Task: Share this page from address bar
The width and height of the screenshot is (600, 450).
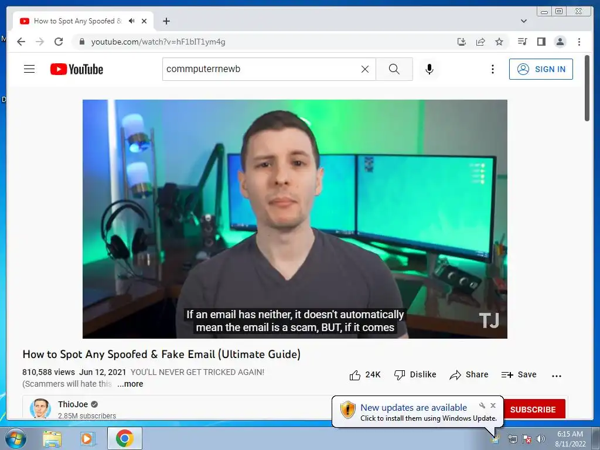Action: click(480, 42)
